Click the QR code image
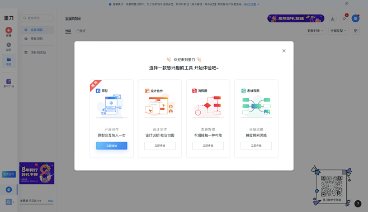The image size is (368, 212). pos(332,186)
